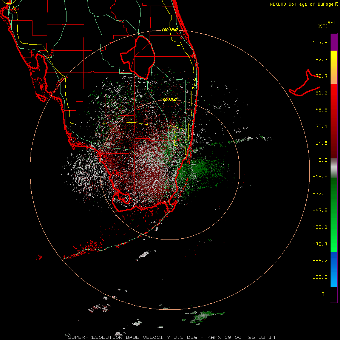340x340 pixels.
Task: Click the 107.8 velocity scale value
Action: coord(320,42)
